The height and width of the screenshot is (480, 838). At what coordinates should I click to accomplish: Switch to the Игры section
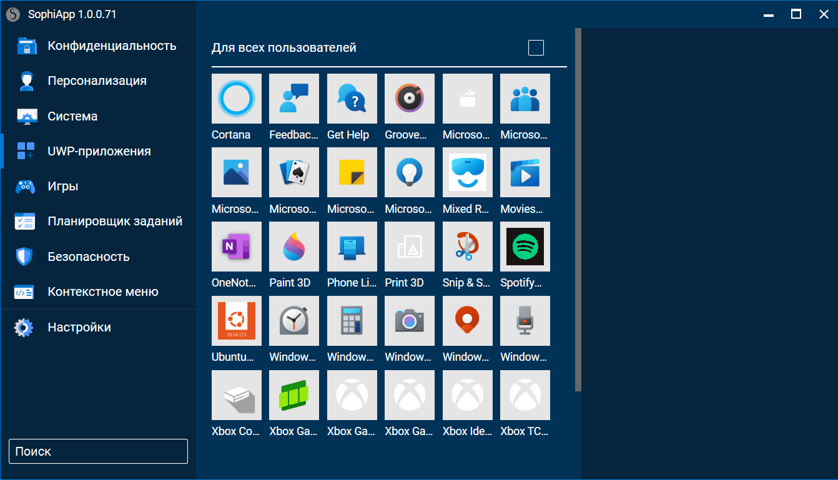98,186
